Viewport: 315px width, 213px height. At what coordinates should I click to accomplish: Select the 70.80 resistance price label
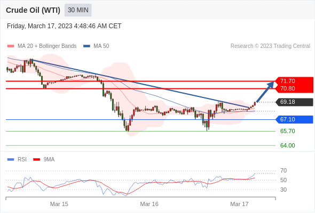(x=288, y=88)
